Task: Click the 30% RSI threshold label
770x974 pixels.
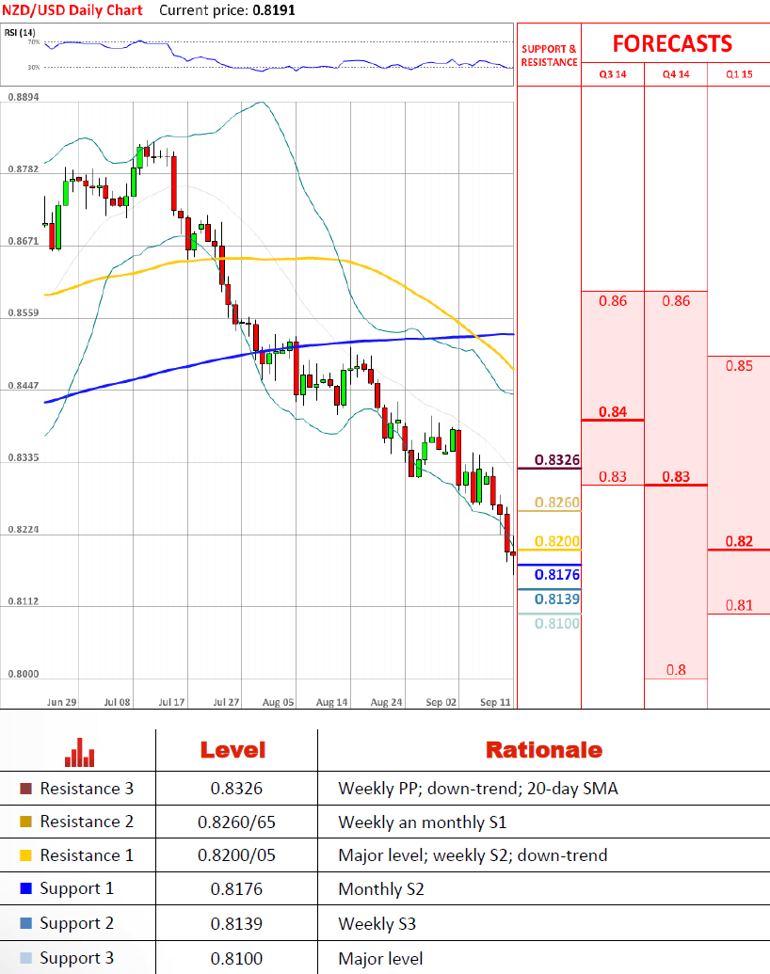Action: pos(34,67)
